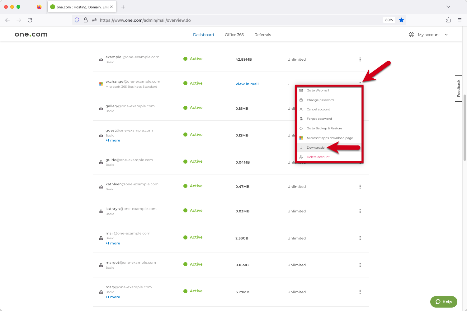Open a new browser tab
The height and width of the screenshot is (311, 467).
coord(123,7)
